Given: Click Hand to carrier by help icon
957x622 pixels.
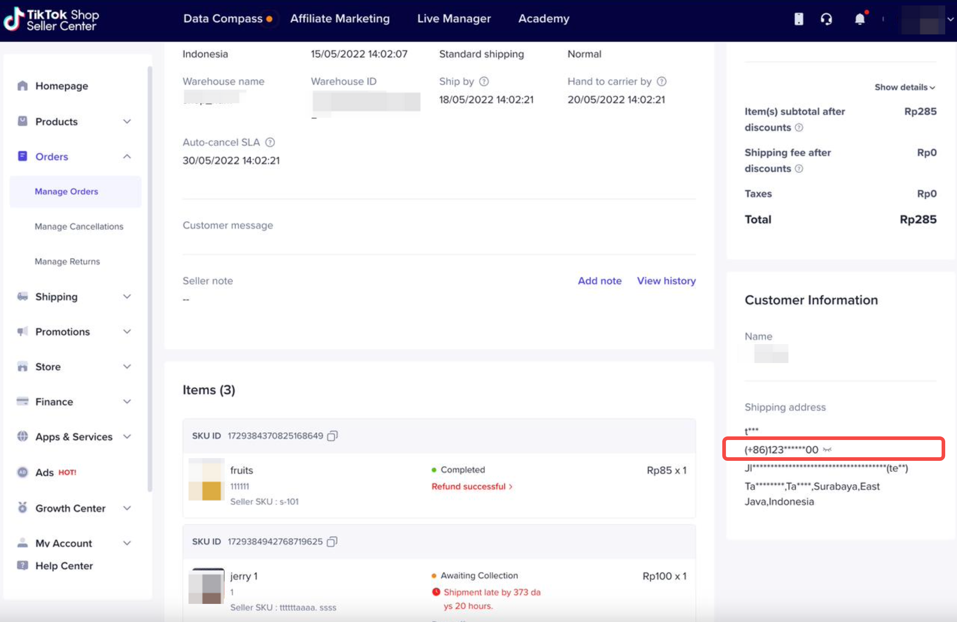Looking at the screenshot, I should [662, 81].
